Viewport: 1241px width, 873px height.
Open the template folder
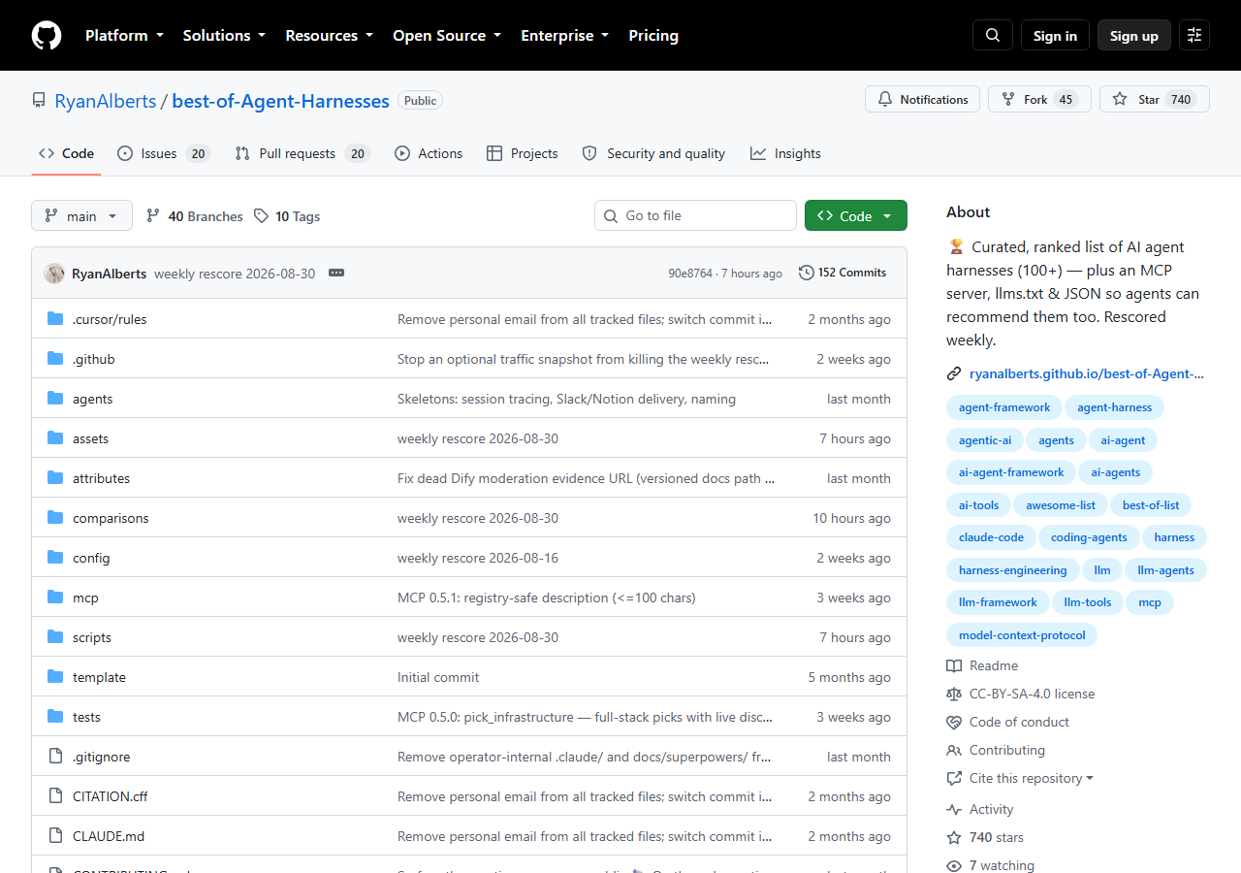pos(99,677)
